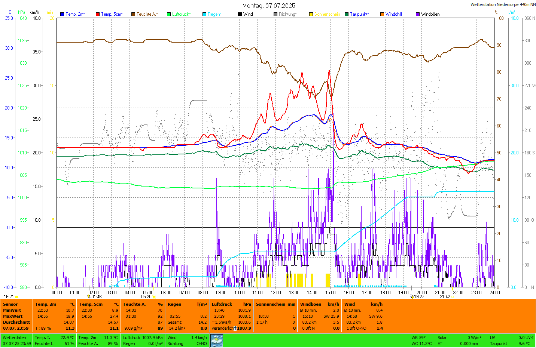This screenshot has height=348, width=536.
Task: Click the Richtung legend label
Action: coord(287,14)
